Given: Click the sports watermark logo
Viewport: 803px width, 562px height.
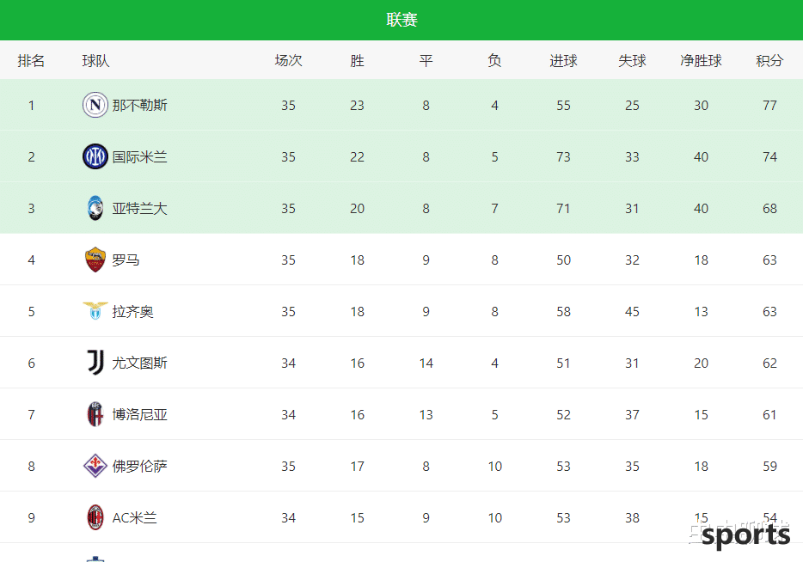Looking at the screenshot, I should [744, 535].
